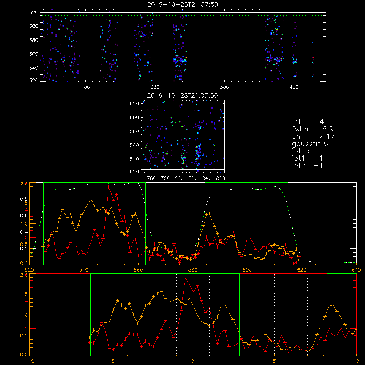
Task: Select the 'Int 4' readout line
Action: coord(308,122)
